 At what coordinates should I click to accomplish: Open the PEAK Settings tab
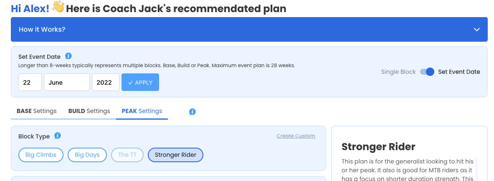(142, 111)
